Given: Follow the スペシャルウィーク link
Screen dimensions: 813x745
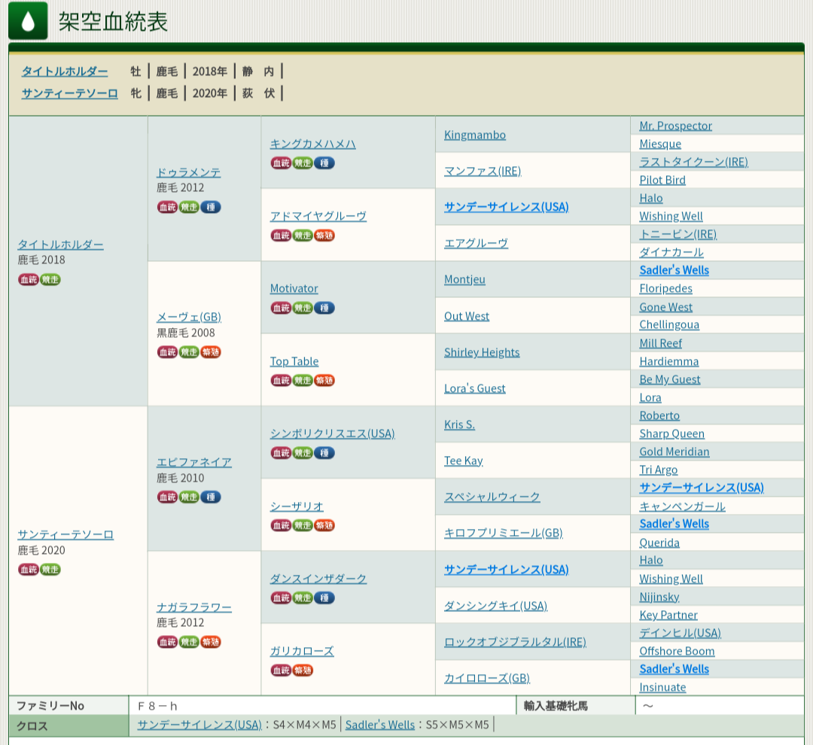Looking at the screenshot, I should coord(492,497).
